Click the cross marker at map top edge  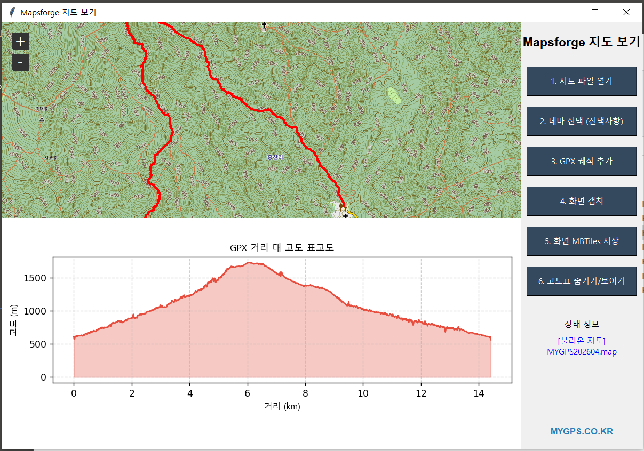tap(264, 26)
